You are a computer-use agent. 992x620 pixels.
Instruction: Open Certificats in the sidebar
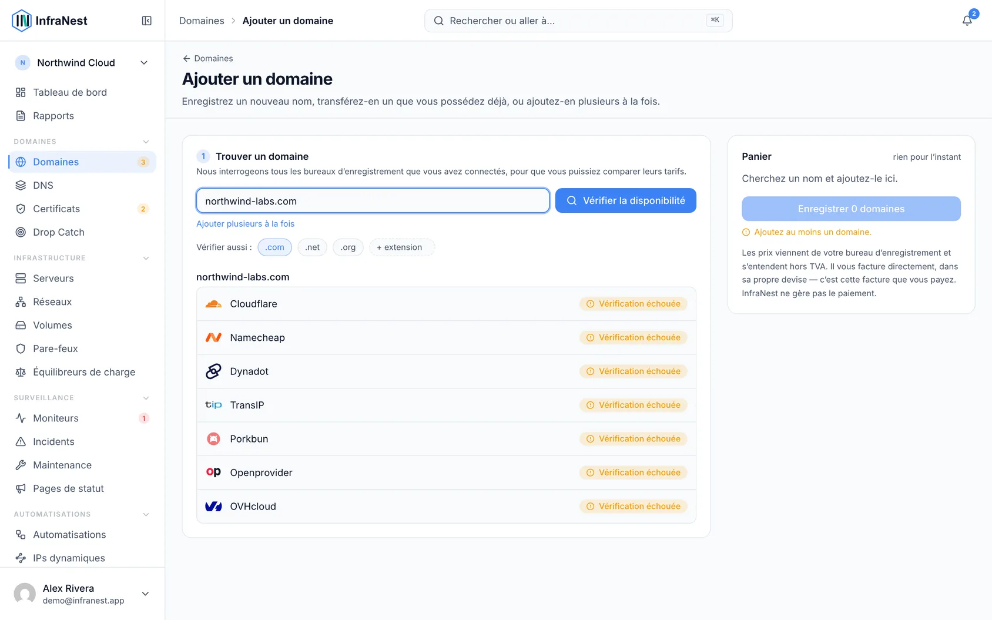82,209
